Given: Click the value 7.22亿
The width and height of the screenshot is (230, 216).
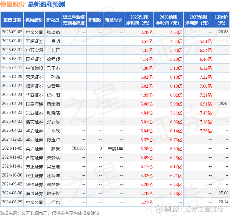Looking at the screenshot, I should (206, 77).
